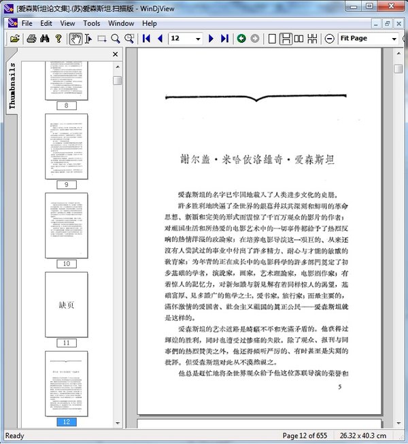Open the Fit Page zoom dropdown
This screenshot has height=444, width=408.
(394, 39)
